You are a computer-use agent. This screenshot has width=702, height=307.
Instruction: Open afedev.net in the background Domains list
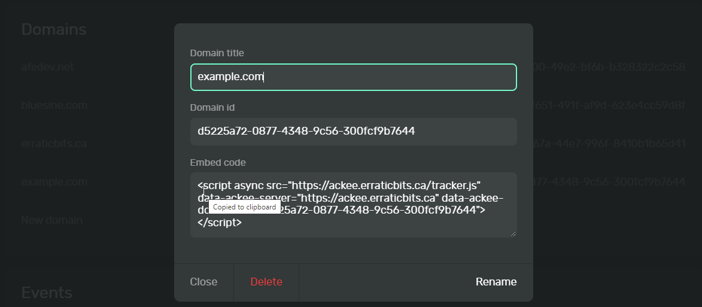click(x=48, y=67)
